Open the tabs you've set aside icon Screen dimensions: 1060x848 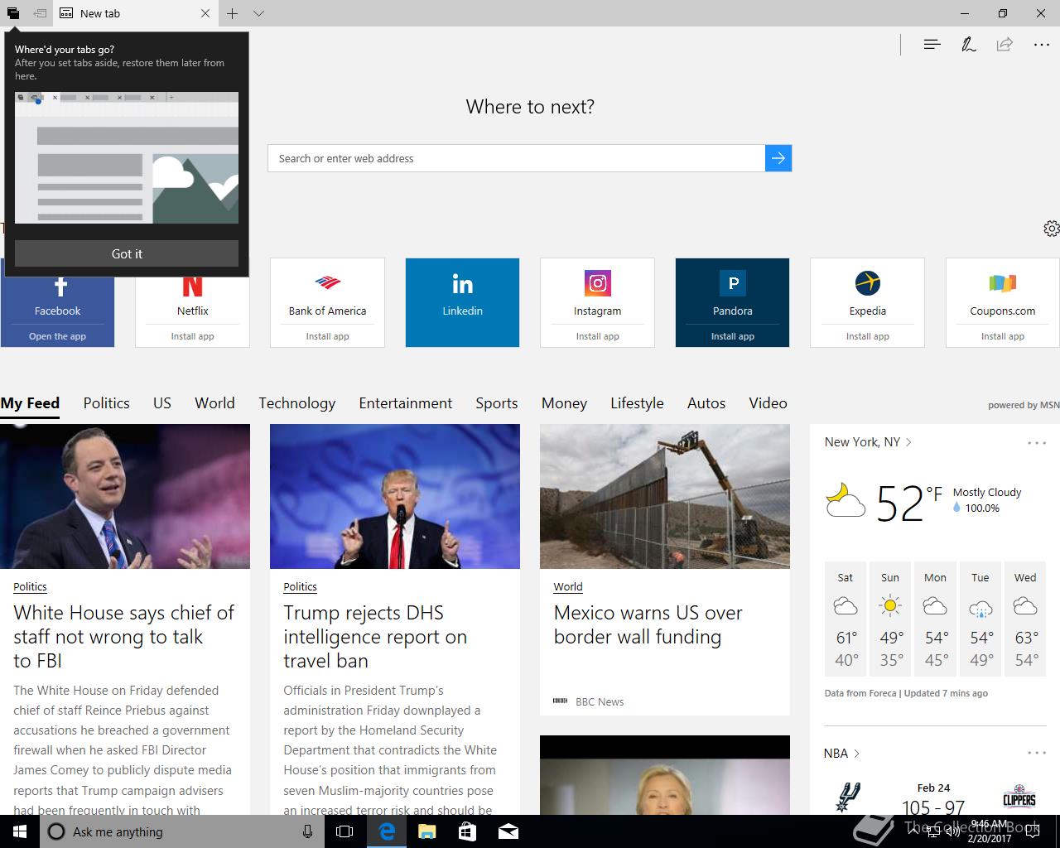pyautogui.click(x=13, y=13)
